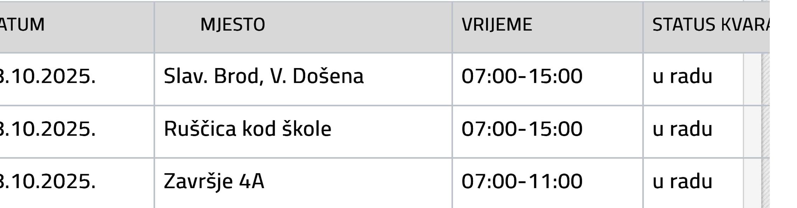Click the DATUM column header
Viewport: 797px width, 208px height.
pos(22,25)
